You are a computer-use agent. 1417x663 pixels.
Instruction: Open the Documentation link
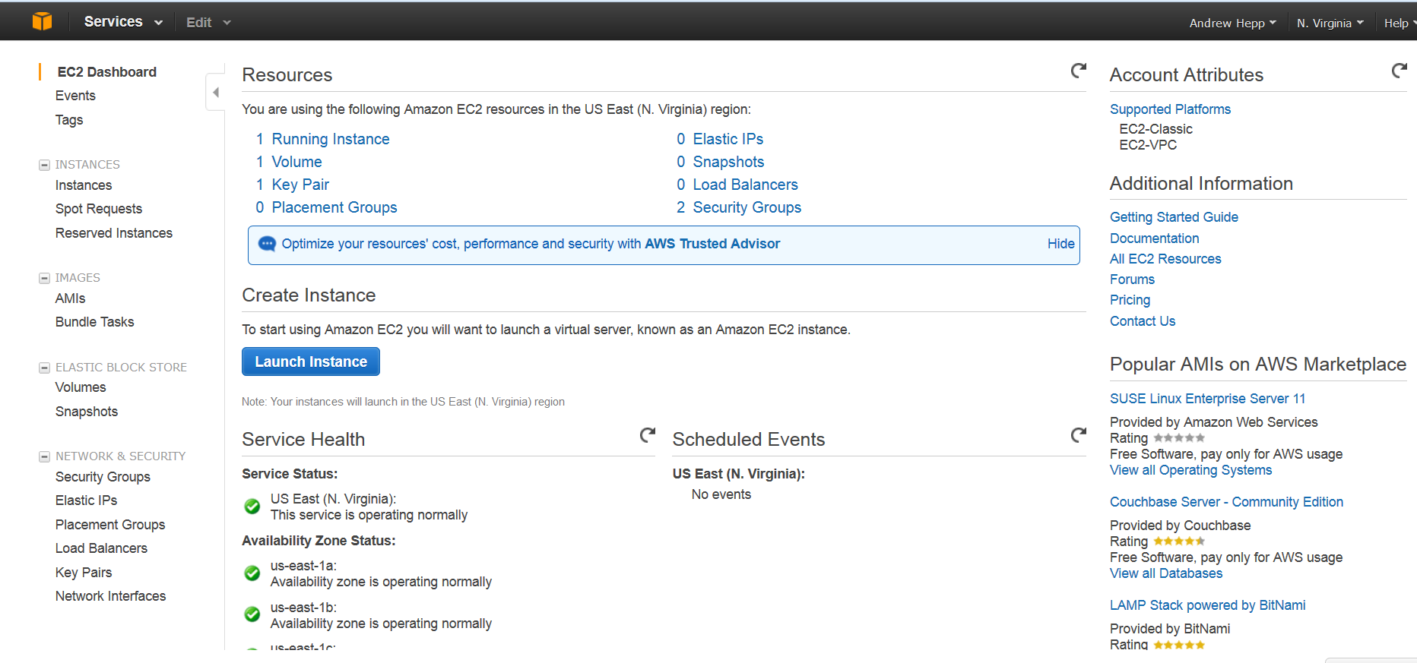pos(1154,238)
